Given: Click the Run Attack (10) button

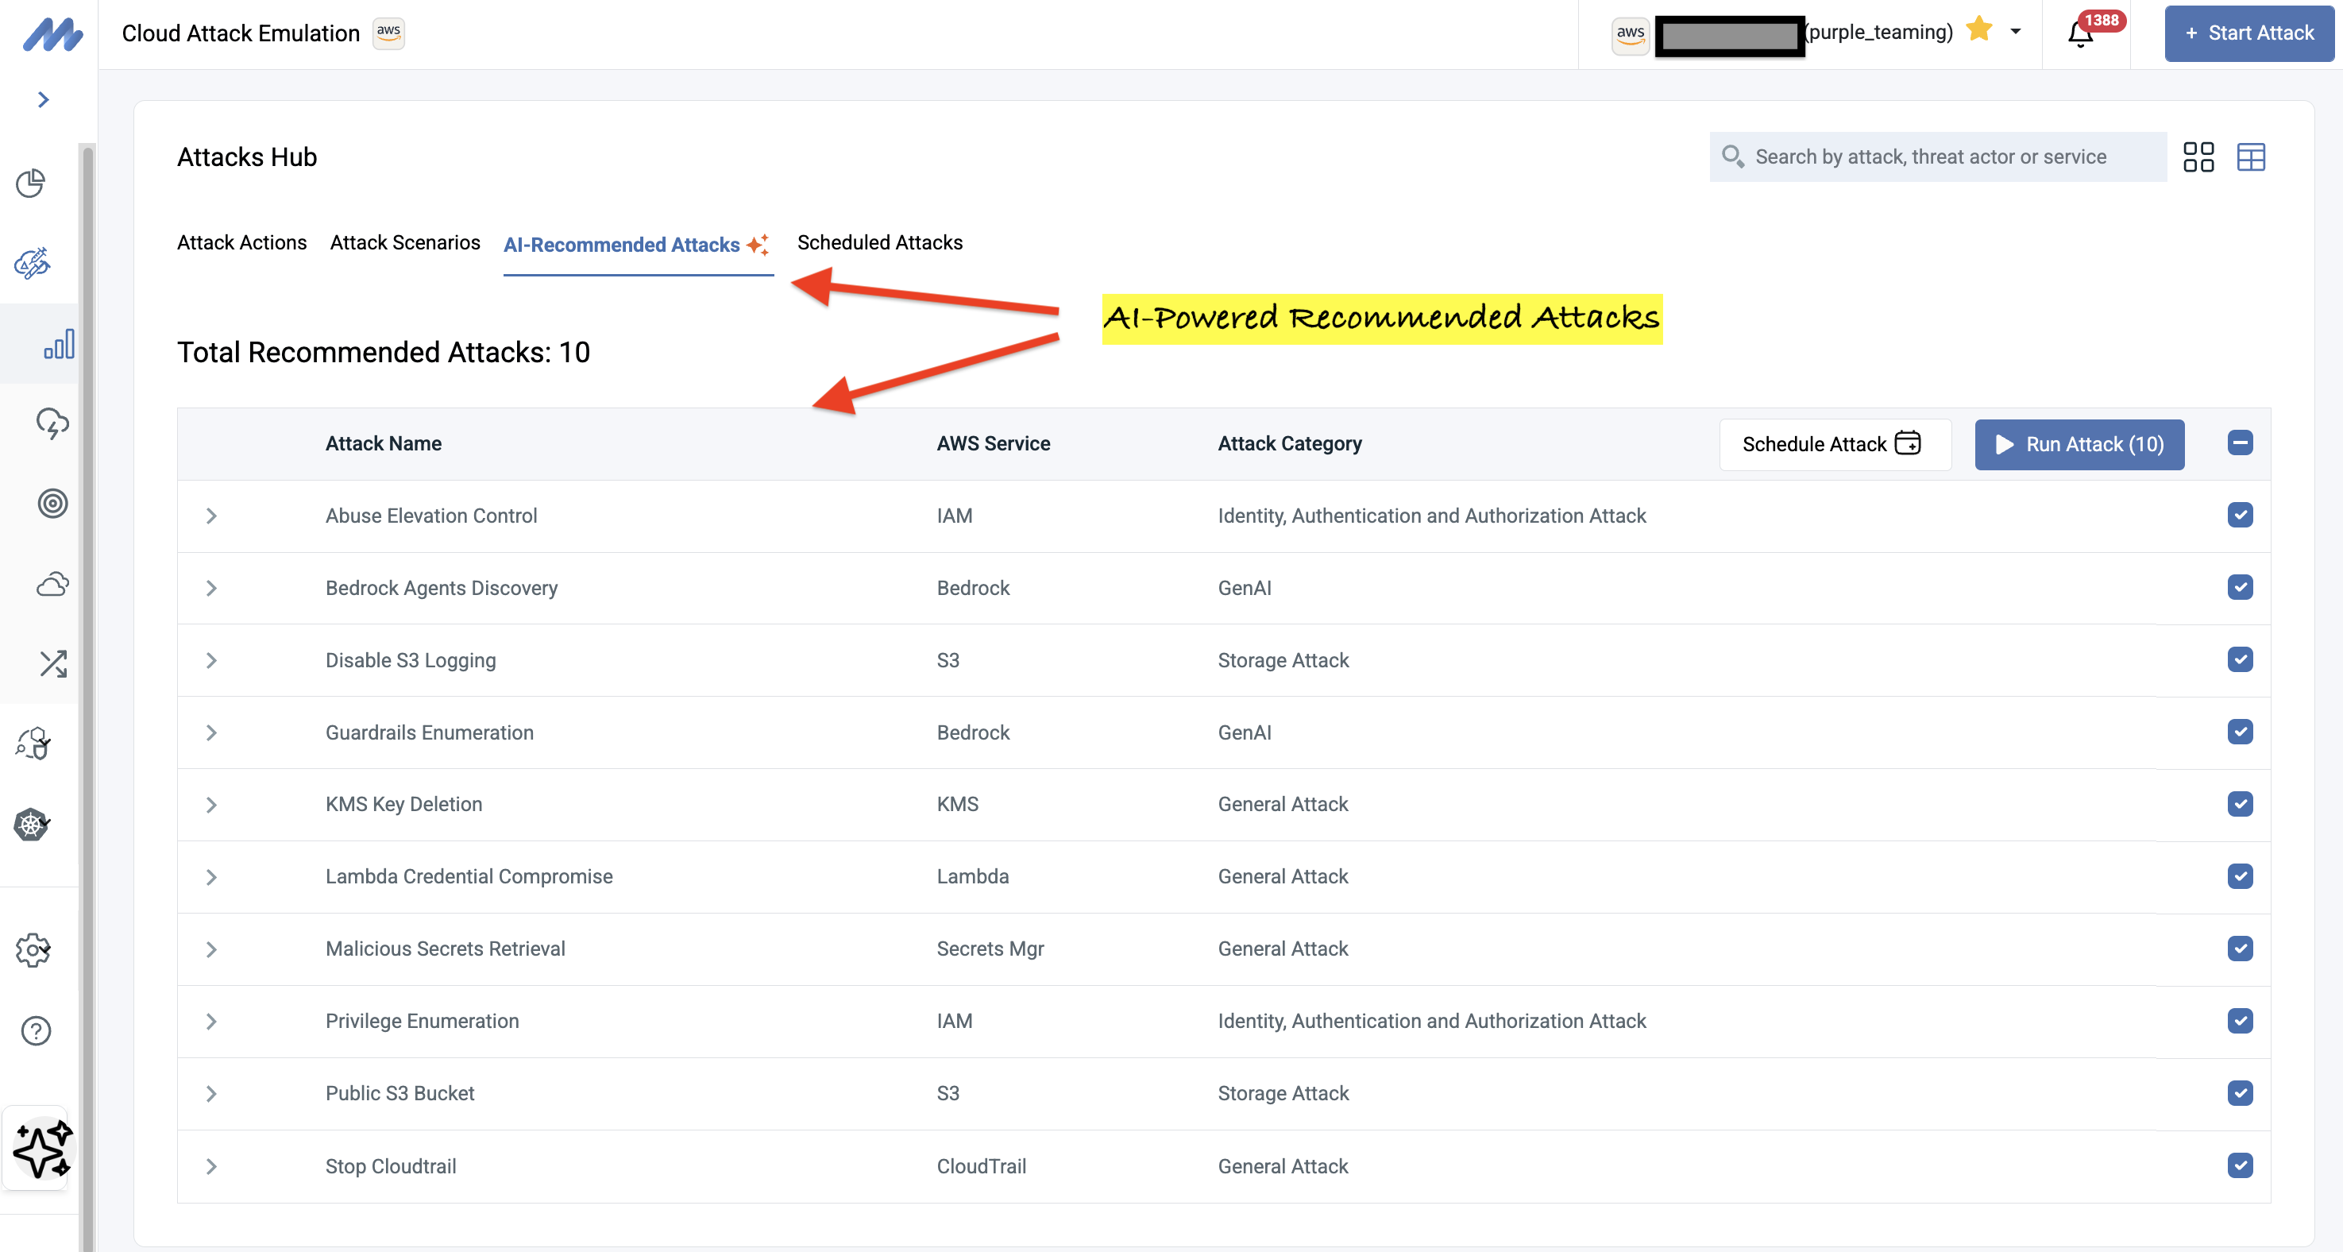Looking at the screenshot, I should click(2079, 444).
